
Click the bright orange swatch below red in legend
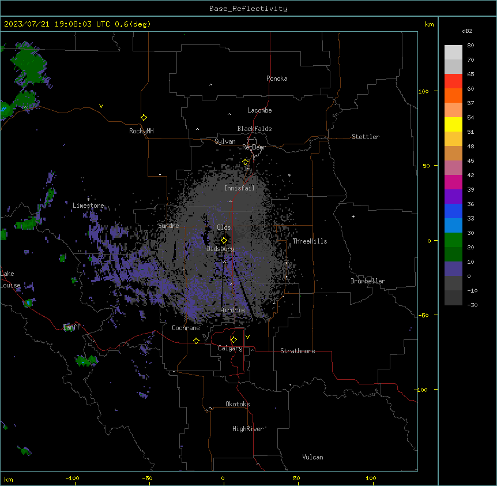point(453,95)
